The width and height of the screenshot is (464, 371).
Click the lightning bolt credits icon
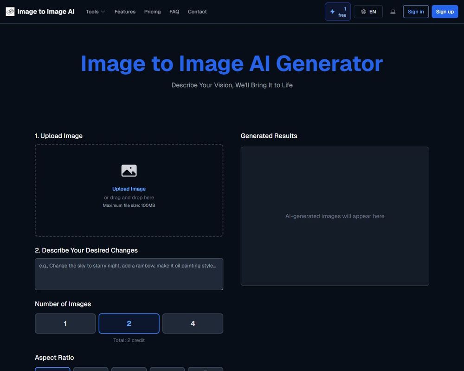pos(332,12)
